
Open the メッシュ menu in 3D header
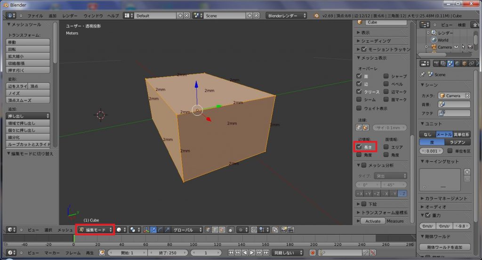[x=65, y=230]
